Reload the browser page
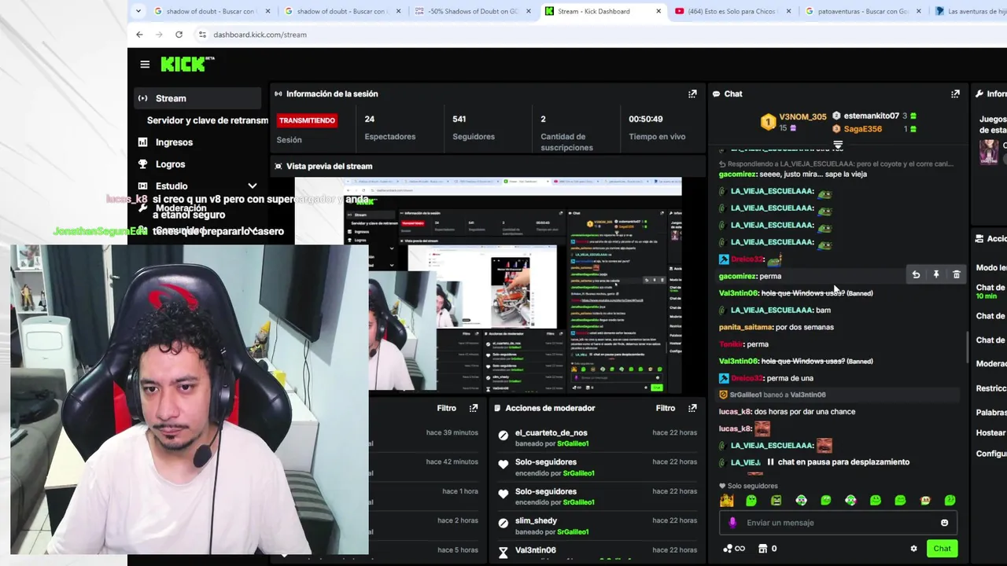The width and height of the screenshot is (1007, 566). 179,35
